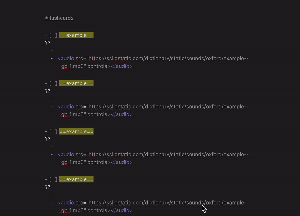This screenshot has height=216, width=300.
Task: Click the third highlighted ==example== text
Action: click(x=76, y=131)
